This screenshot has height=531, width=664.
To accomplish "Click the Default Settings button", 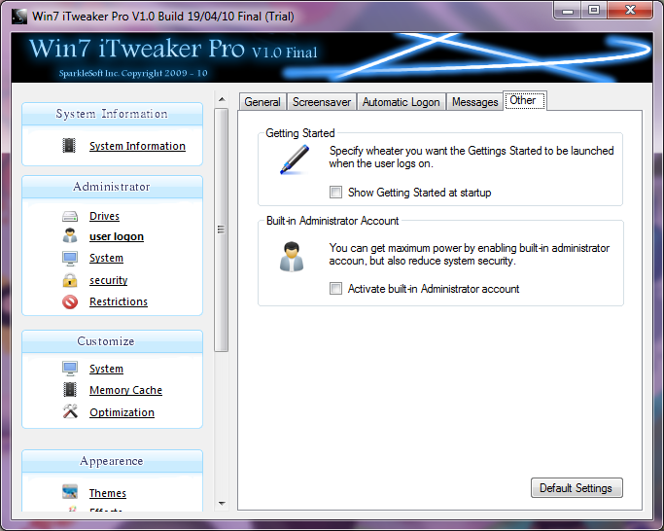I will coord(577,488).
